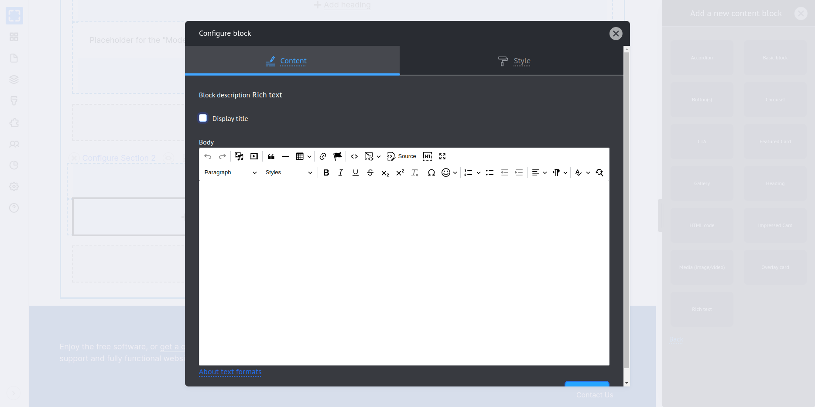Open the About text formats link
The height and width of the screenshot is (407, 815).
[230, 372]
